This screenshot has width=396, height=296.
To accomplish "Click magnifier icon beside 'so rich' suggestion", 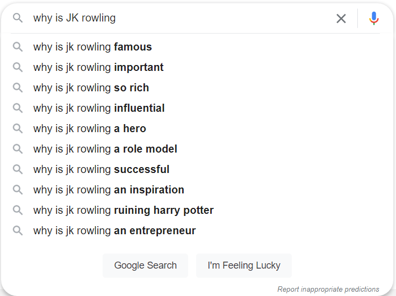I will 18,88.
